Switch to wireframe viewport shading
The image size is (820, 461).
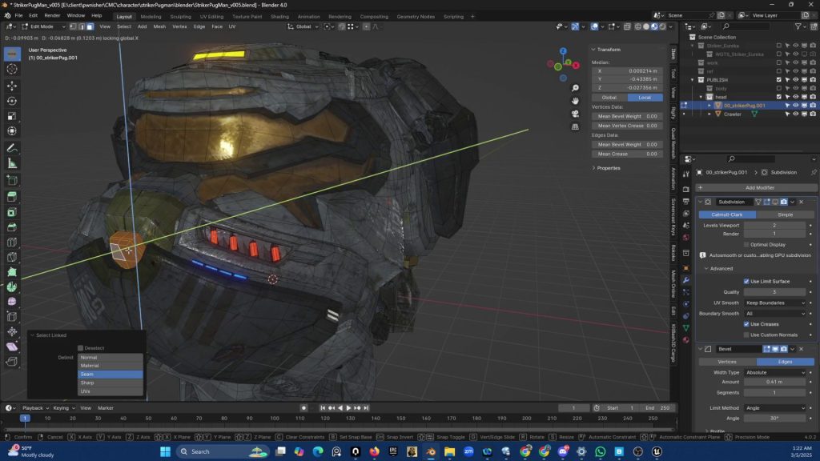(638, 26)
